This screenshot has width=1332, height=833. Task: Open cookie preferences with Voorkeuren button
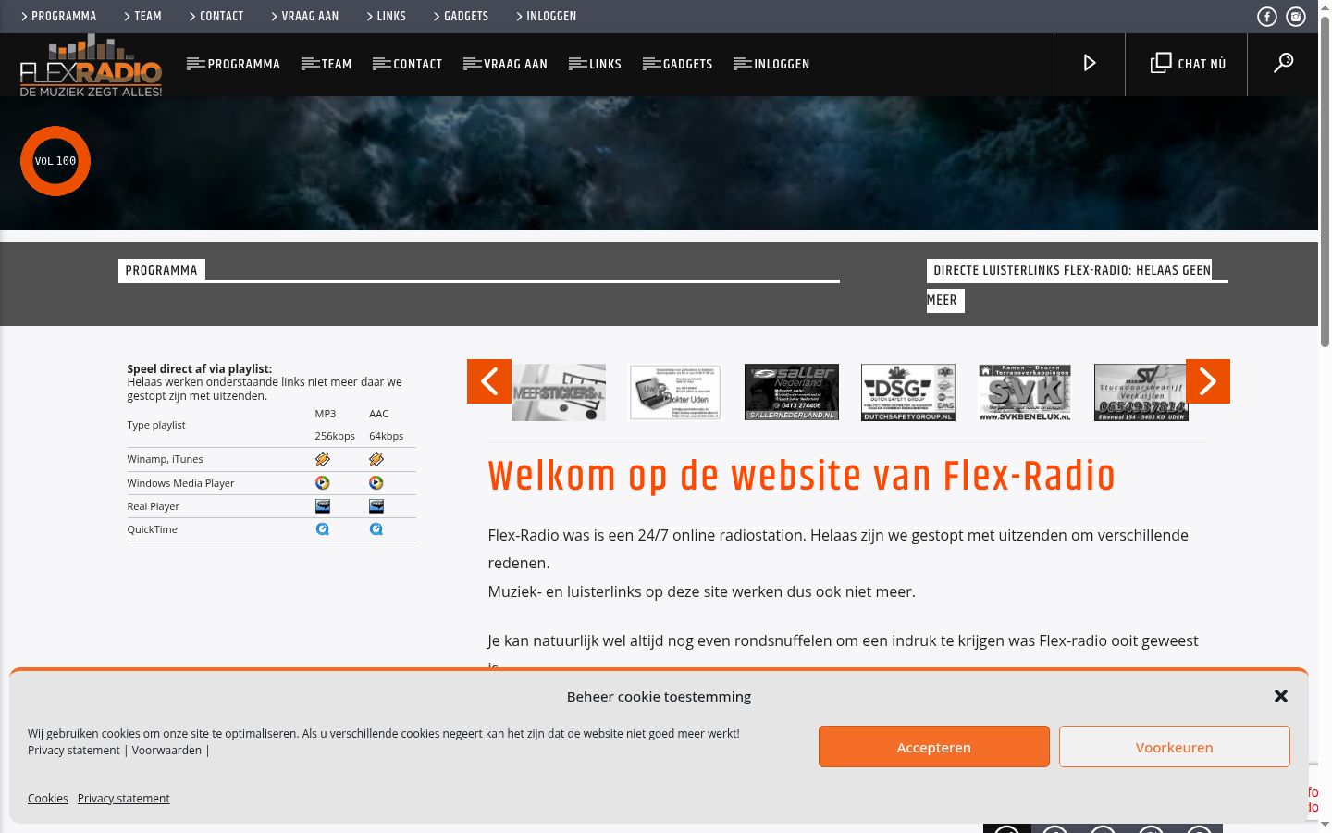[1175, 747]
